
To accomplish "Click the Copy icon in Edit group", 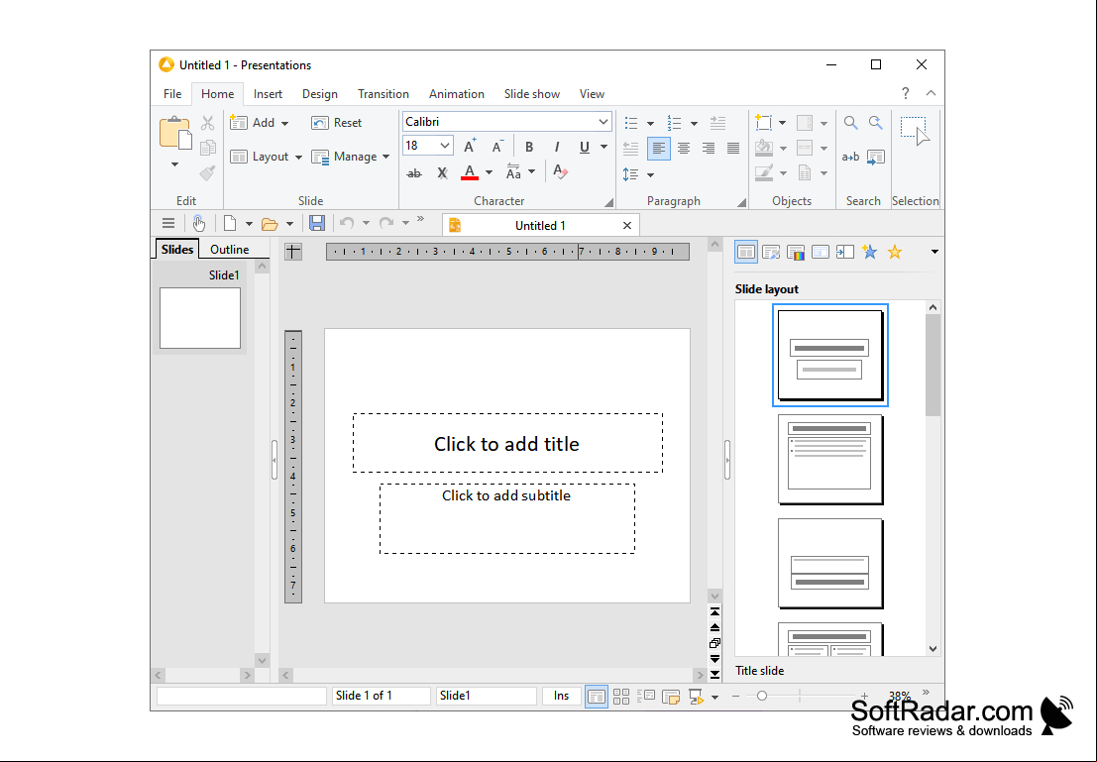I will tap(208, 148).
